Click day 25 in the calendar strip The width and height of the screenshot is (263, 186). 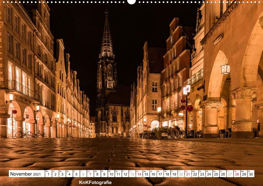click(x=216, y=174)
